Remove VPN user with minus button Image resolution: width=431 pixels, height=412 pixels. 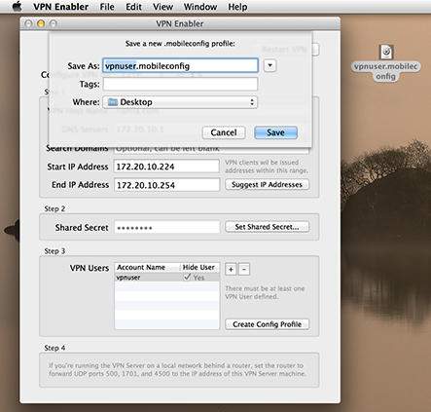pos(244,269)
